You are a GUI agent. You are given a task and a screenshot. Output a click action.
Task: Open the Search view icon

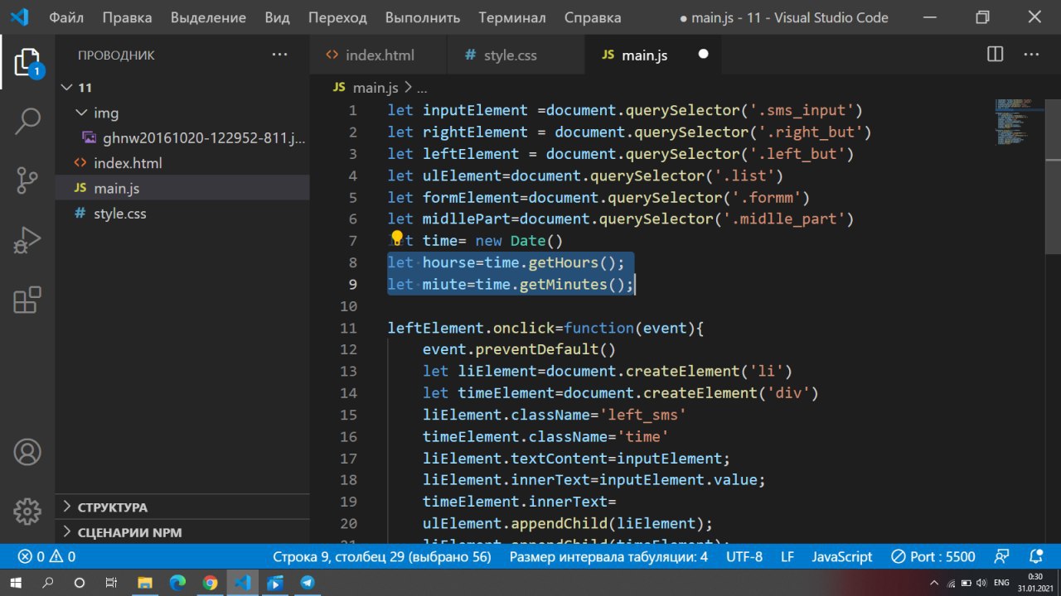click(27, 121)
